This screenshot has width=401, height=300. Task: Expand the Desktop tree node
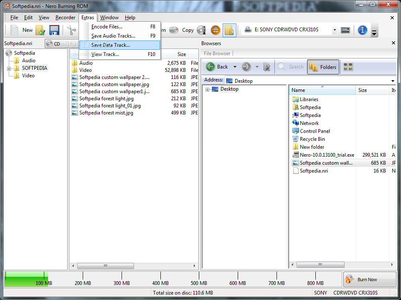[x=208, y=89]
